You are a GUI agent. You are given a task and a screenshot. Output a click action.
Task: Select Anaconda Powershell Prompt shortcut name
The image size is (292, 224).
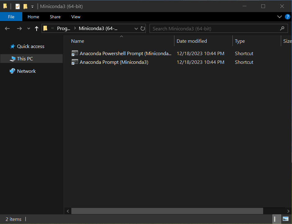(x=125, y=54)
